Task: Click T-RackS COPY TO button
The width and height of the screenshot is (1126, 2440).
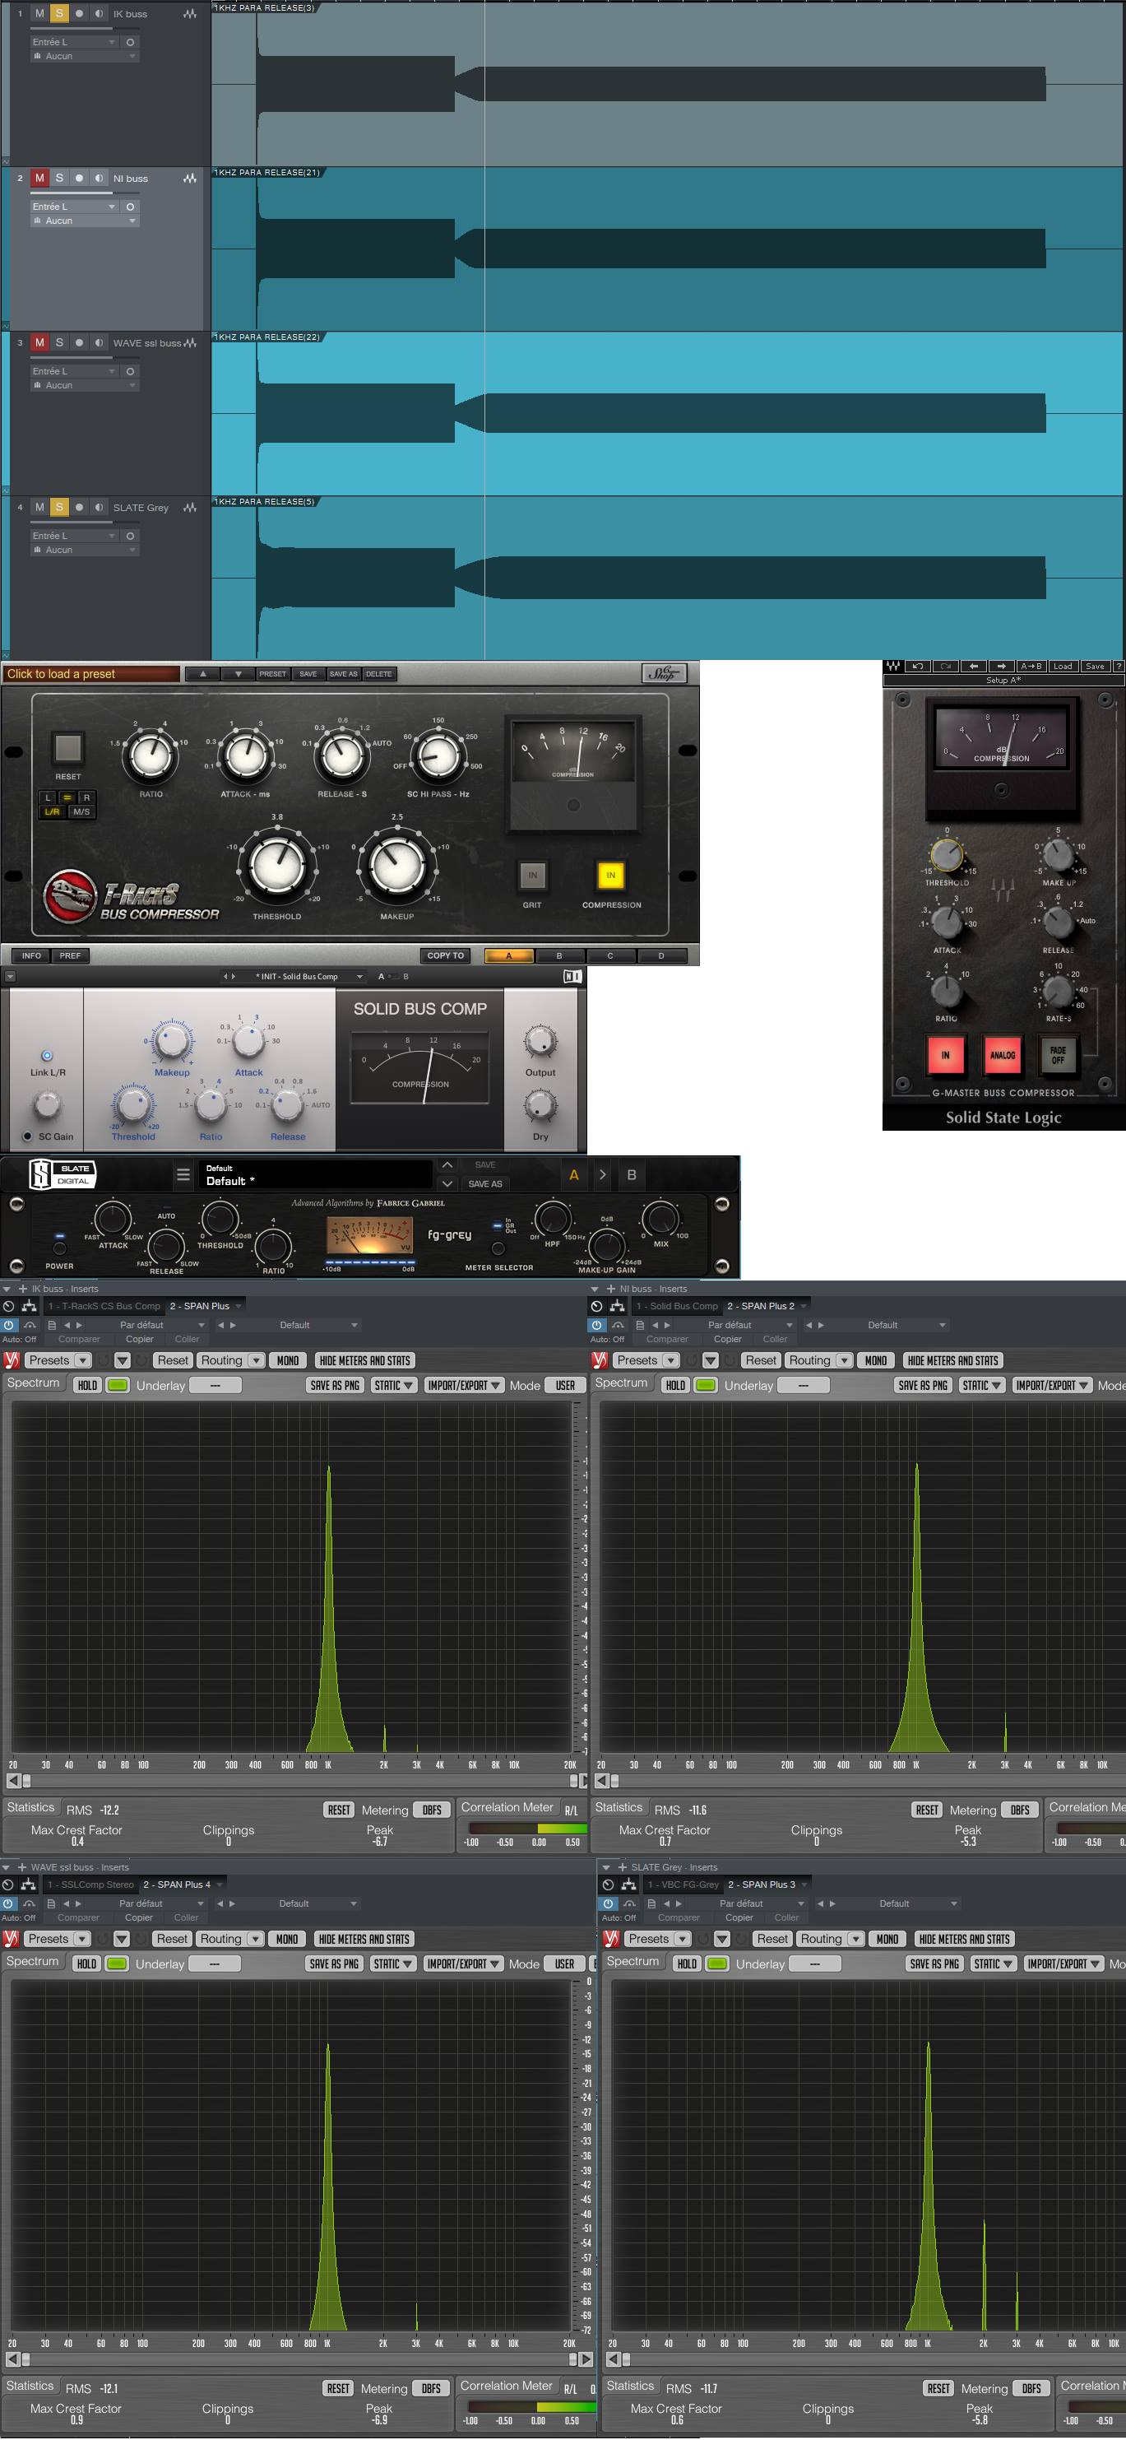Action: coord(445,955)
